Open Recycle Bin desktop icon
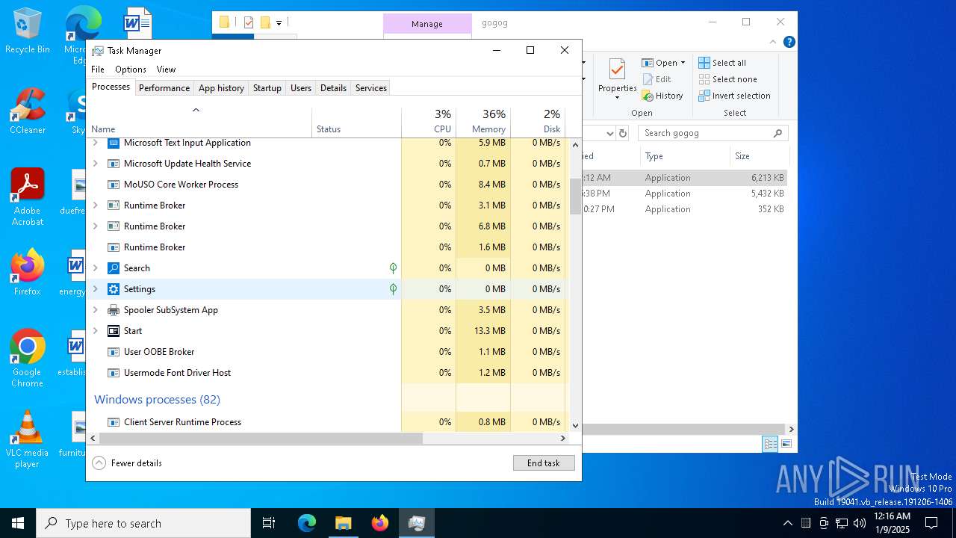 tap(28, 31)
